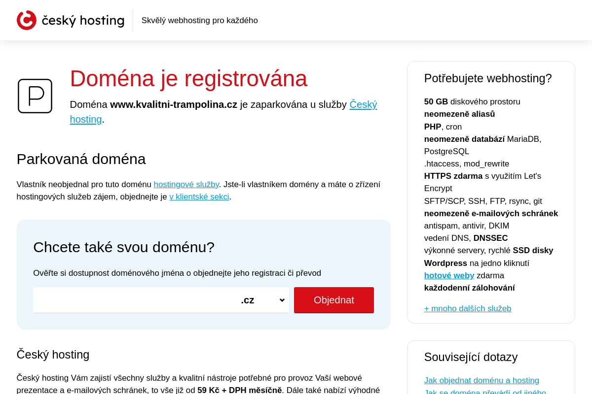The width and height of the screenshot is (592, 394).
Task: Click the "hotové weby" link
Action: (x=449, y=275)
